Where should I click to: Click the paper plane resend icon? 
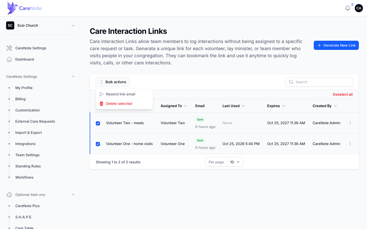(x=101, y=94)
